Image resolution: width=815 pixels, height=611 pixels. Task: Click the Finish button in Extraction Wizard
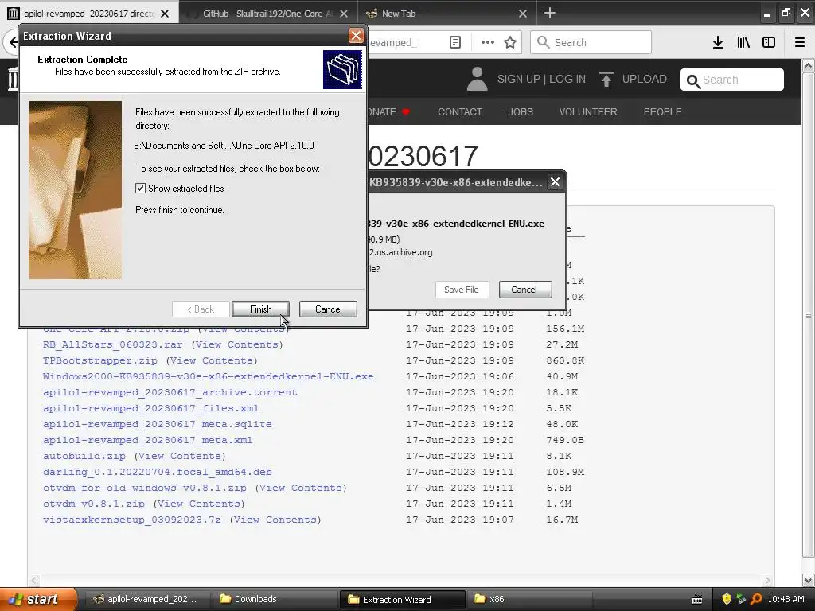pyautogui.click(x=260, y=309)
